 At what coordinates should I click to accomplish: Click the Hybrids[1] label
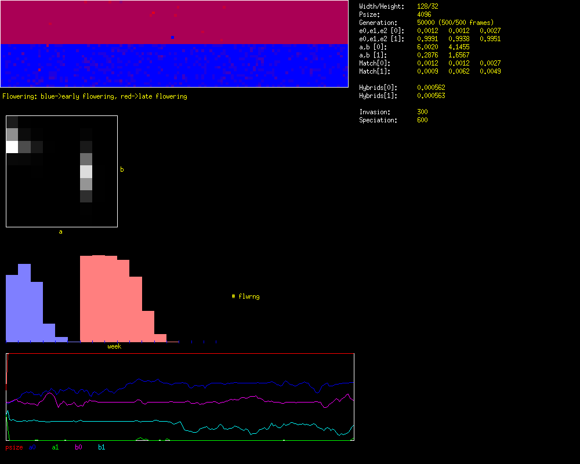(x=378, y=96)
